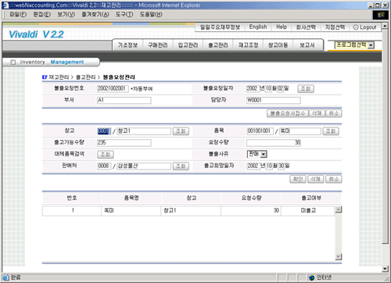Click the 불출요청서접수 button
This screenshot has height=283, width=391.
click(x=288, y=113)
